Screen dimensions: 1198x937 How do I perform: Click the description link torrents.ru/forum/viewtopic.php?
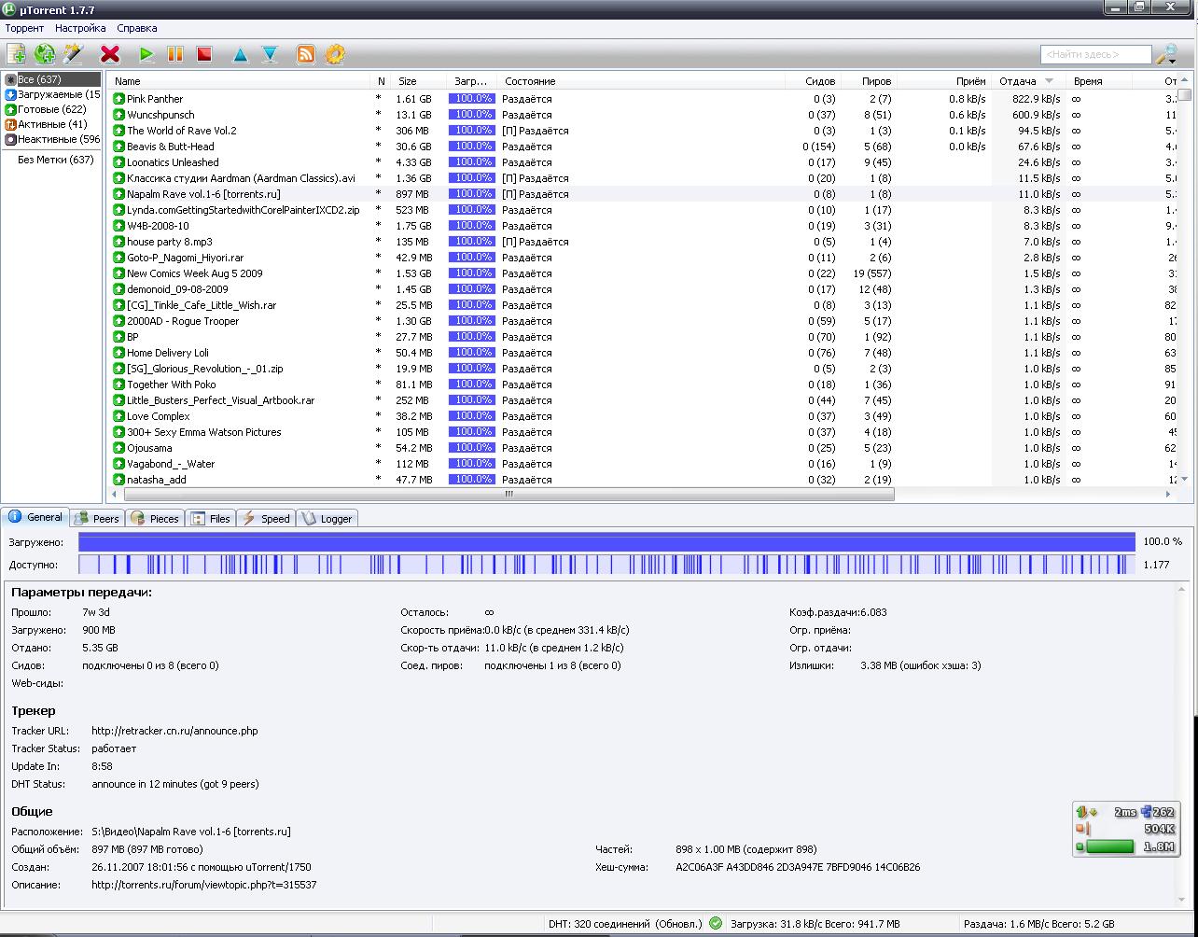pyautogui.click(x=203, y=885)
